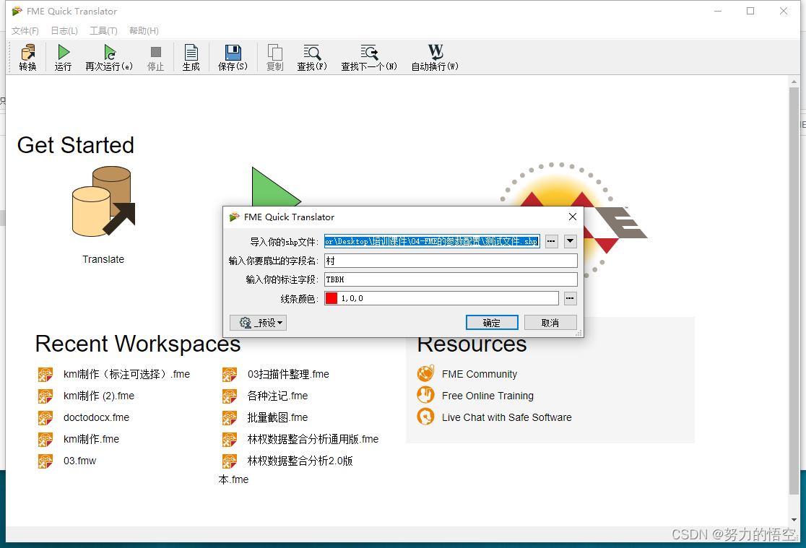This screenshot has height=548, width=806.
Task: Open the 工具(T) menu
Action: coord(103,31)
